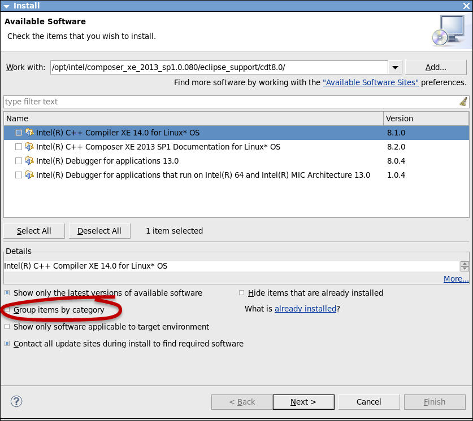Toggle Show only software applicable to target environment
This screenshot has height=421, width=473.
point(7,326)
